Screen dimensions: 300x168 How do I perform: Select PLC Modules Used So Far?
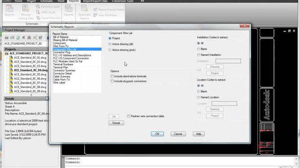click(67, 61)
